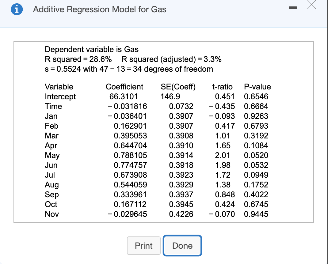Select the Time variable row
Viewport: 328px width, 264px height.
[54, 106]
